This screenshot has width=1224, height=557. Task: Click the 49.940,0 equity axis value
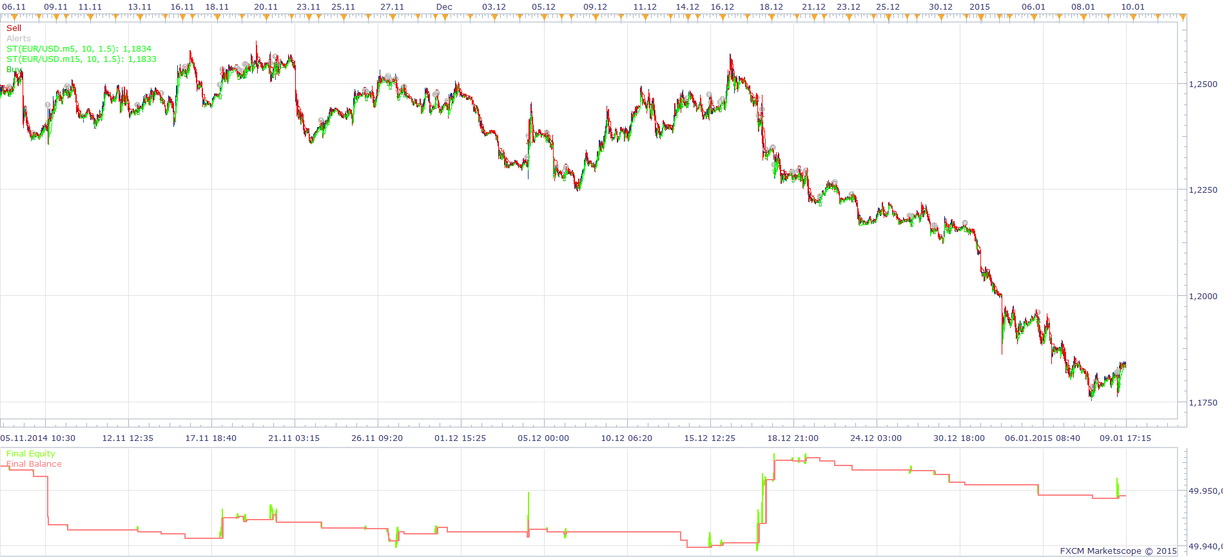(1205, 547)
